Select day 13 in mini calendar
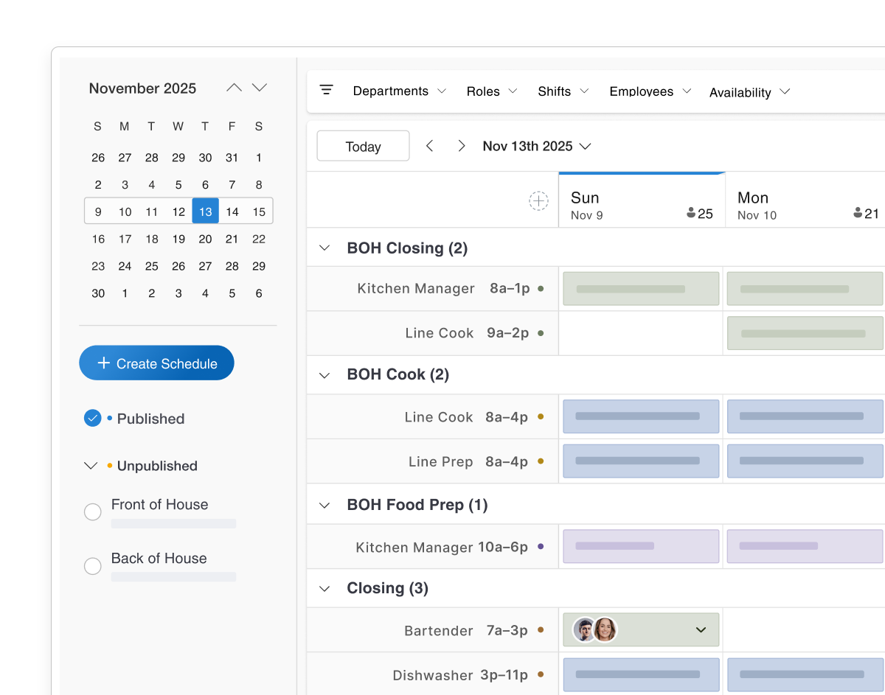 (206, 212)
